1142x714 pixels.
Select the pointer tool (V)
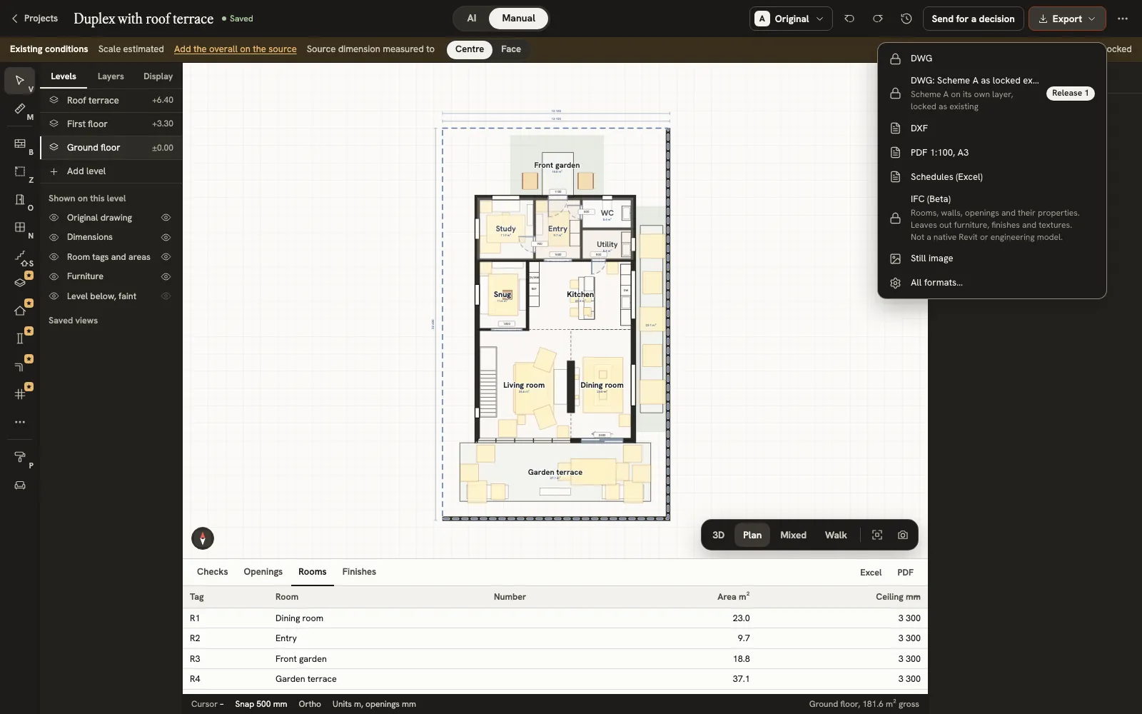pyautogui.click(x=20, y=81)
